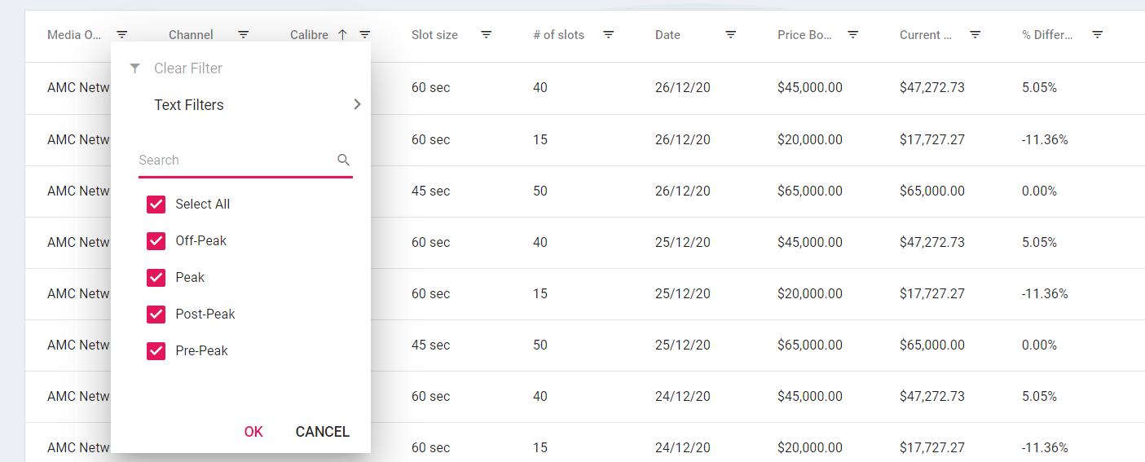1145x462 pixels.
Task: Click the Calibre column filter icon
Action: click(365, 35)
